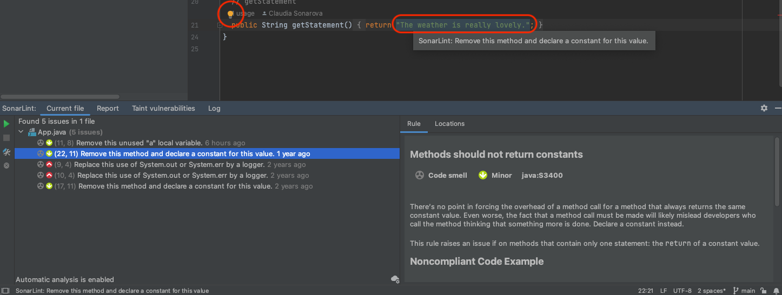Click the stop analysis square icon
This screenshot has width=782, height=295.
point(6,138)
